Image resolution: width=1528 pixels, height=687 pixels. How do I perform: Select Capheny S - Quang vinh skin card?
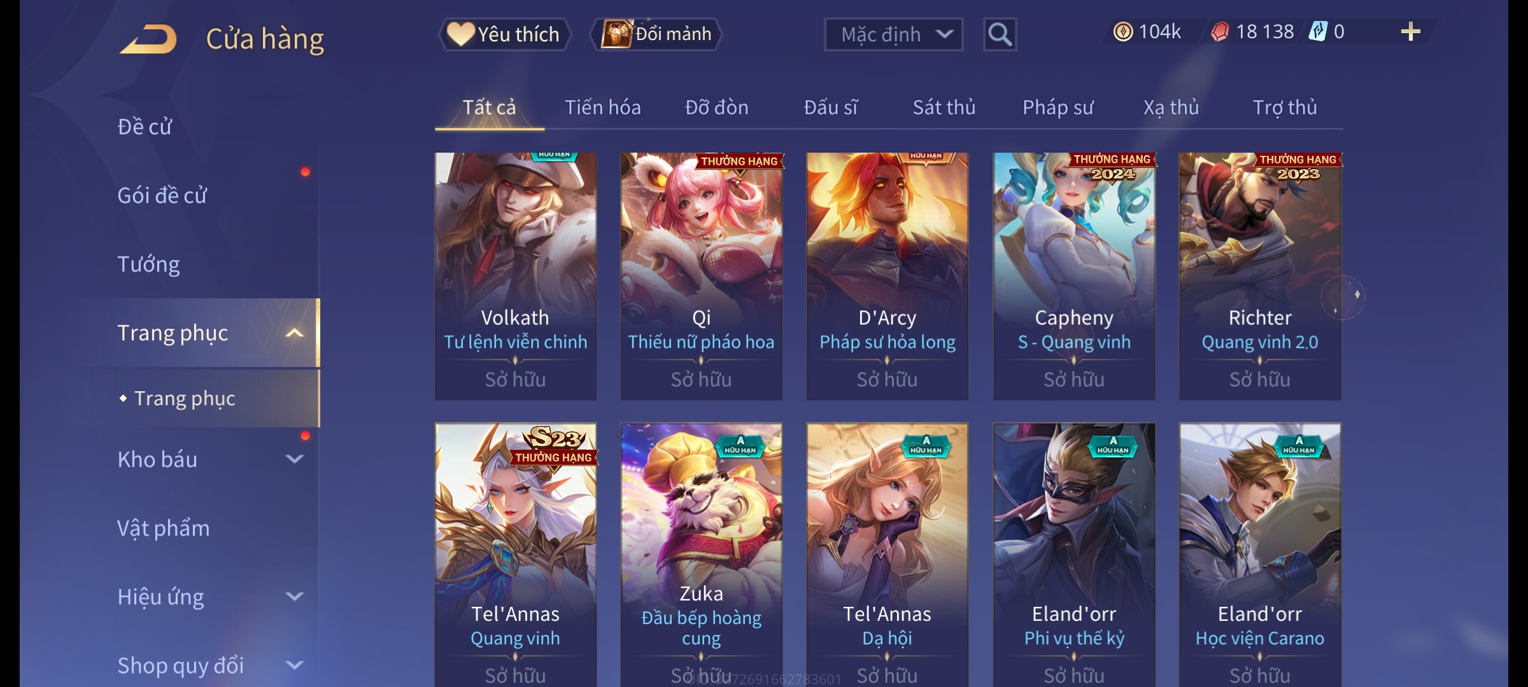pos(1074,276)
